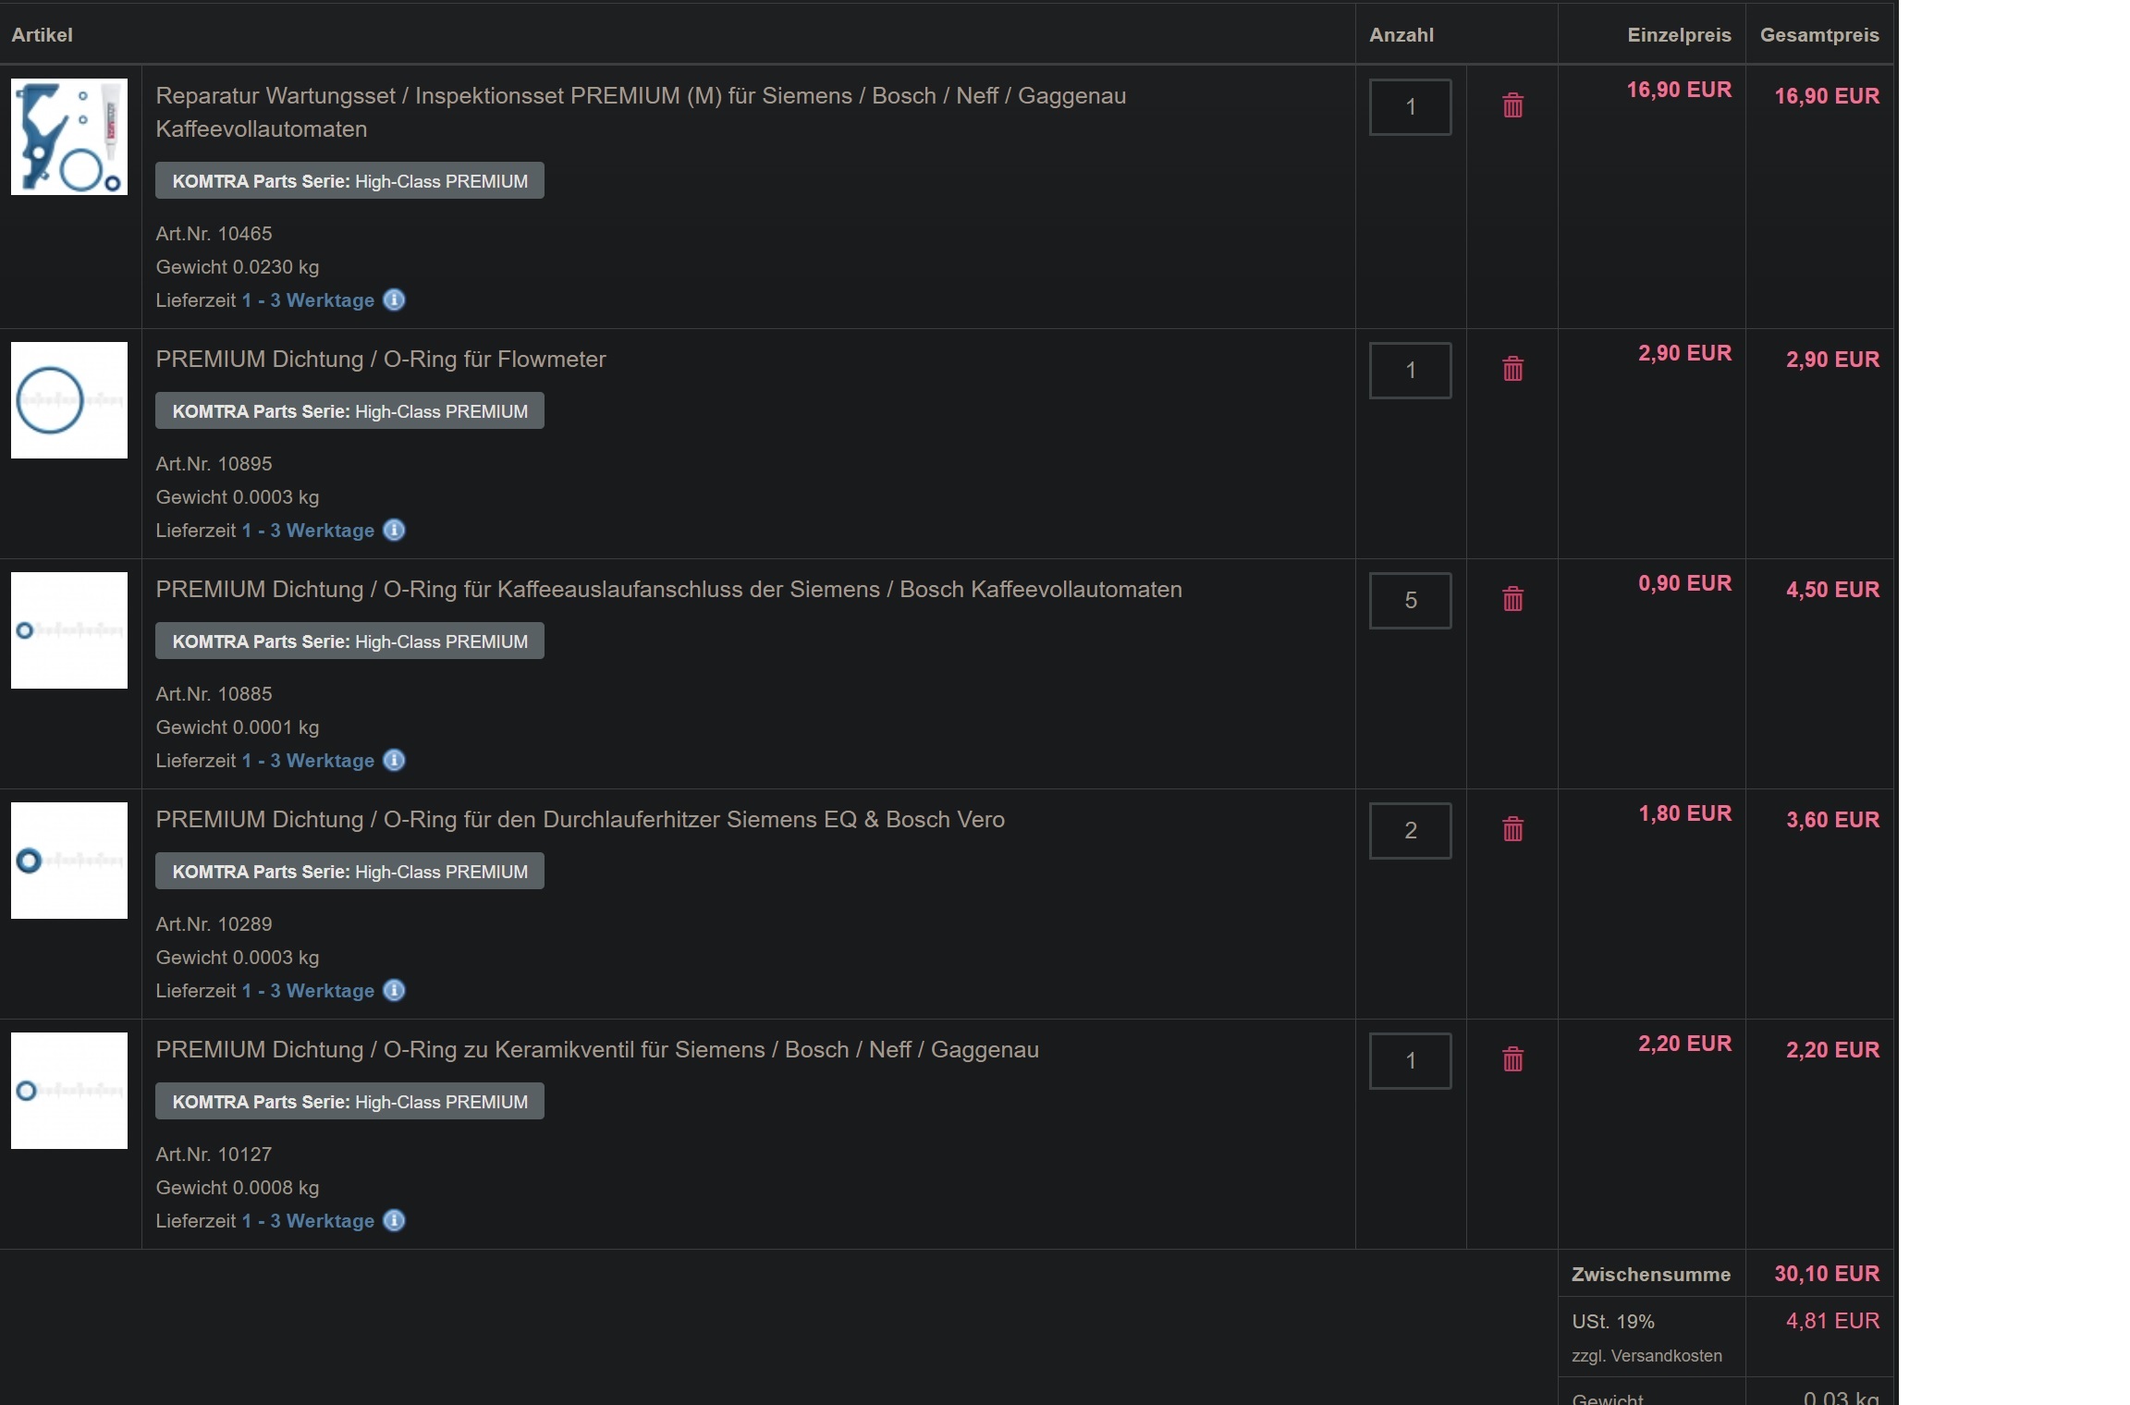Select the Gewicht 0.0230 kg text

click(x=237, y=267)
